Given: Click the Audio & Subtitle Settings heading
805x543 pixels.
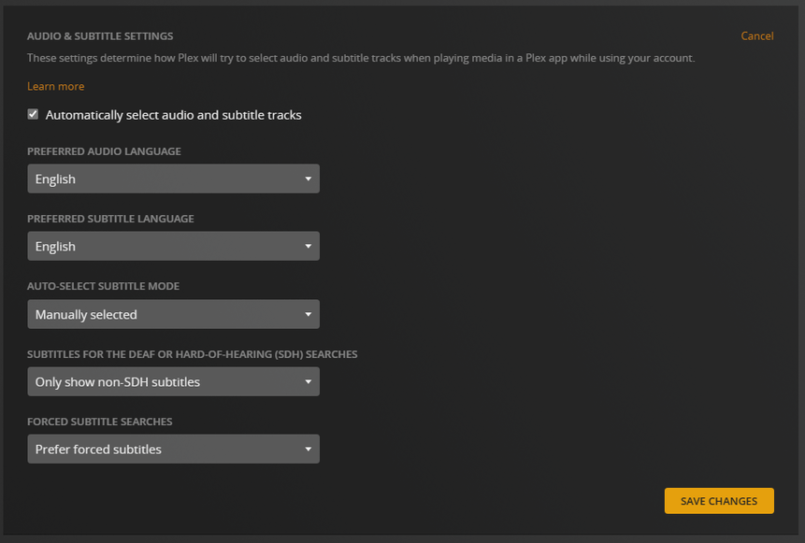Looking at the screenshot, I should coord(100,36).
